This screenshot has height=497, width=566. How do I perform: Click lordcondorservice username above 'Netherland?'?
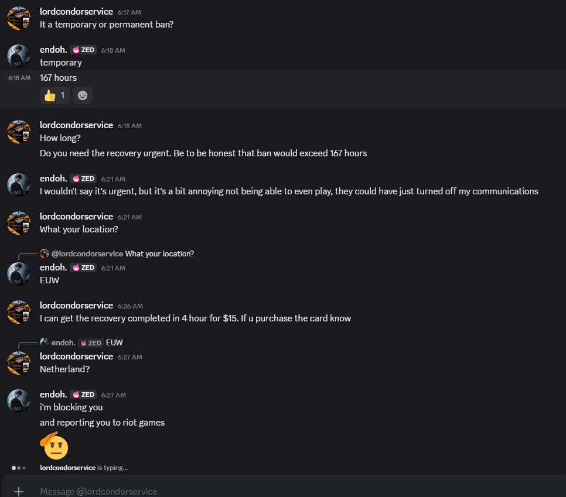click(76, 357)
